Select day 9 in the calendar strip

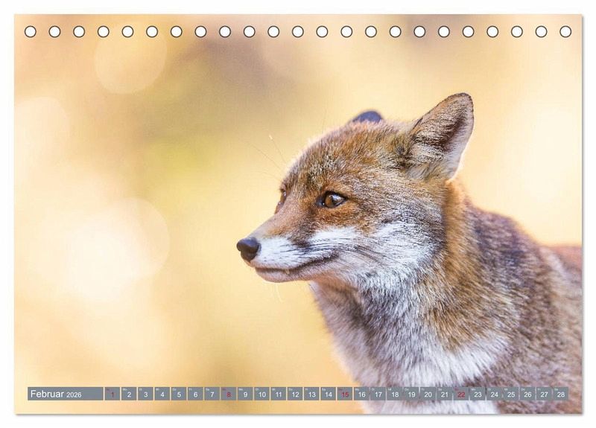coord(245,394)
